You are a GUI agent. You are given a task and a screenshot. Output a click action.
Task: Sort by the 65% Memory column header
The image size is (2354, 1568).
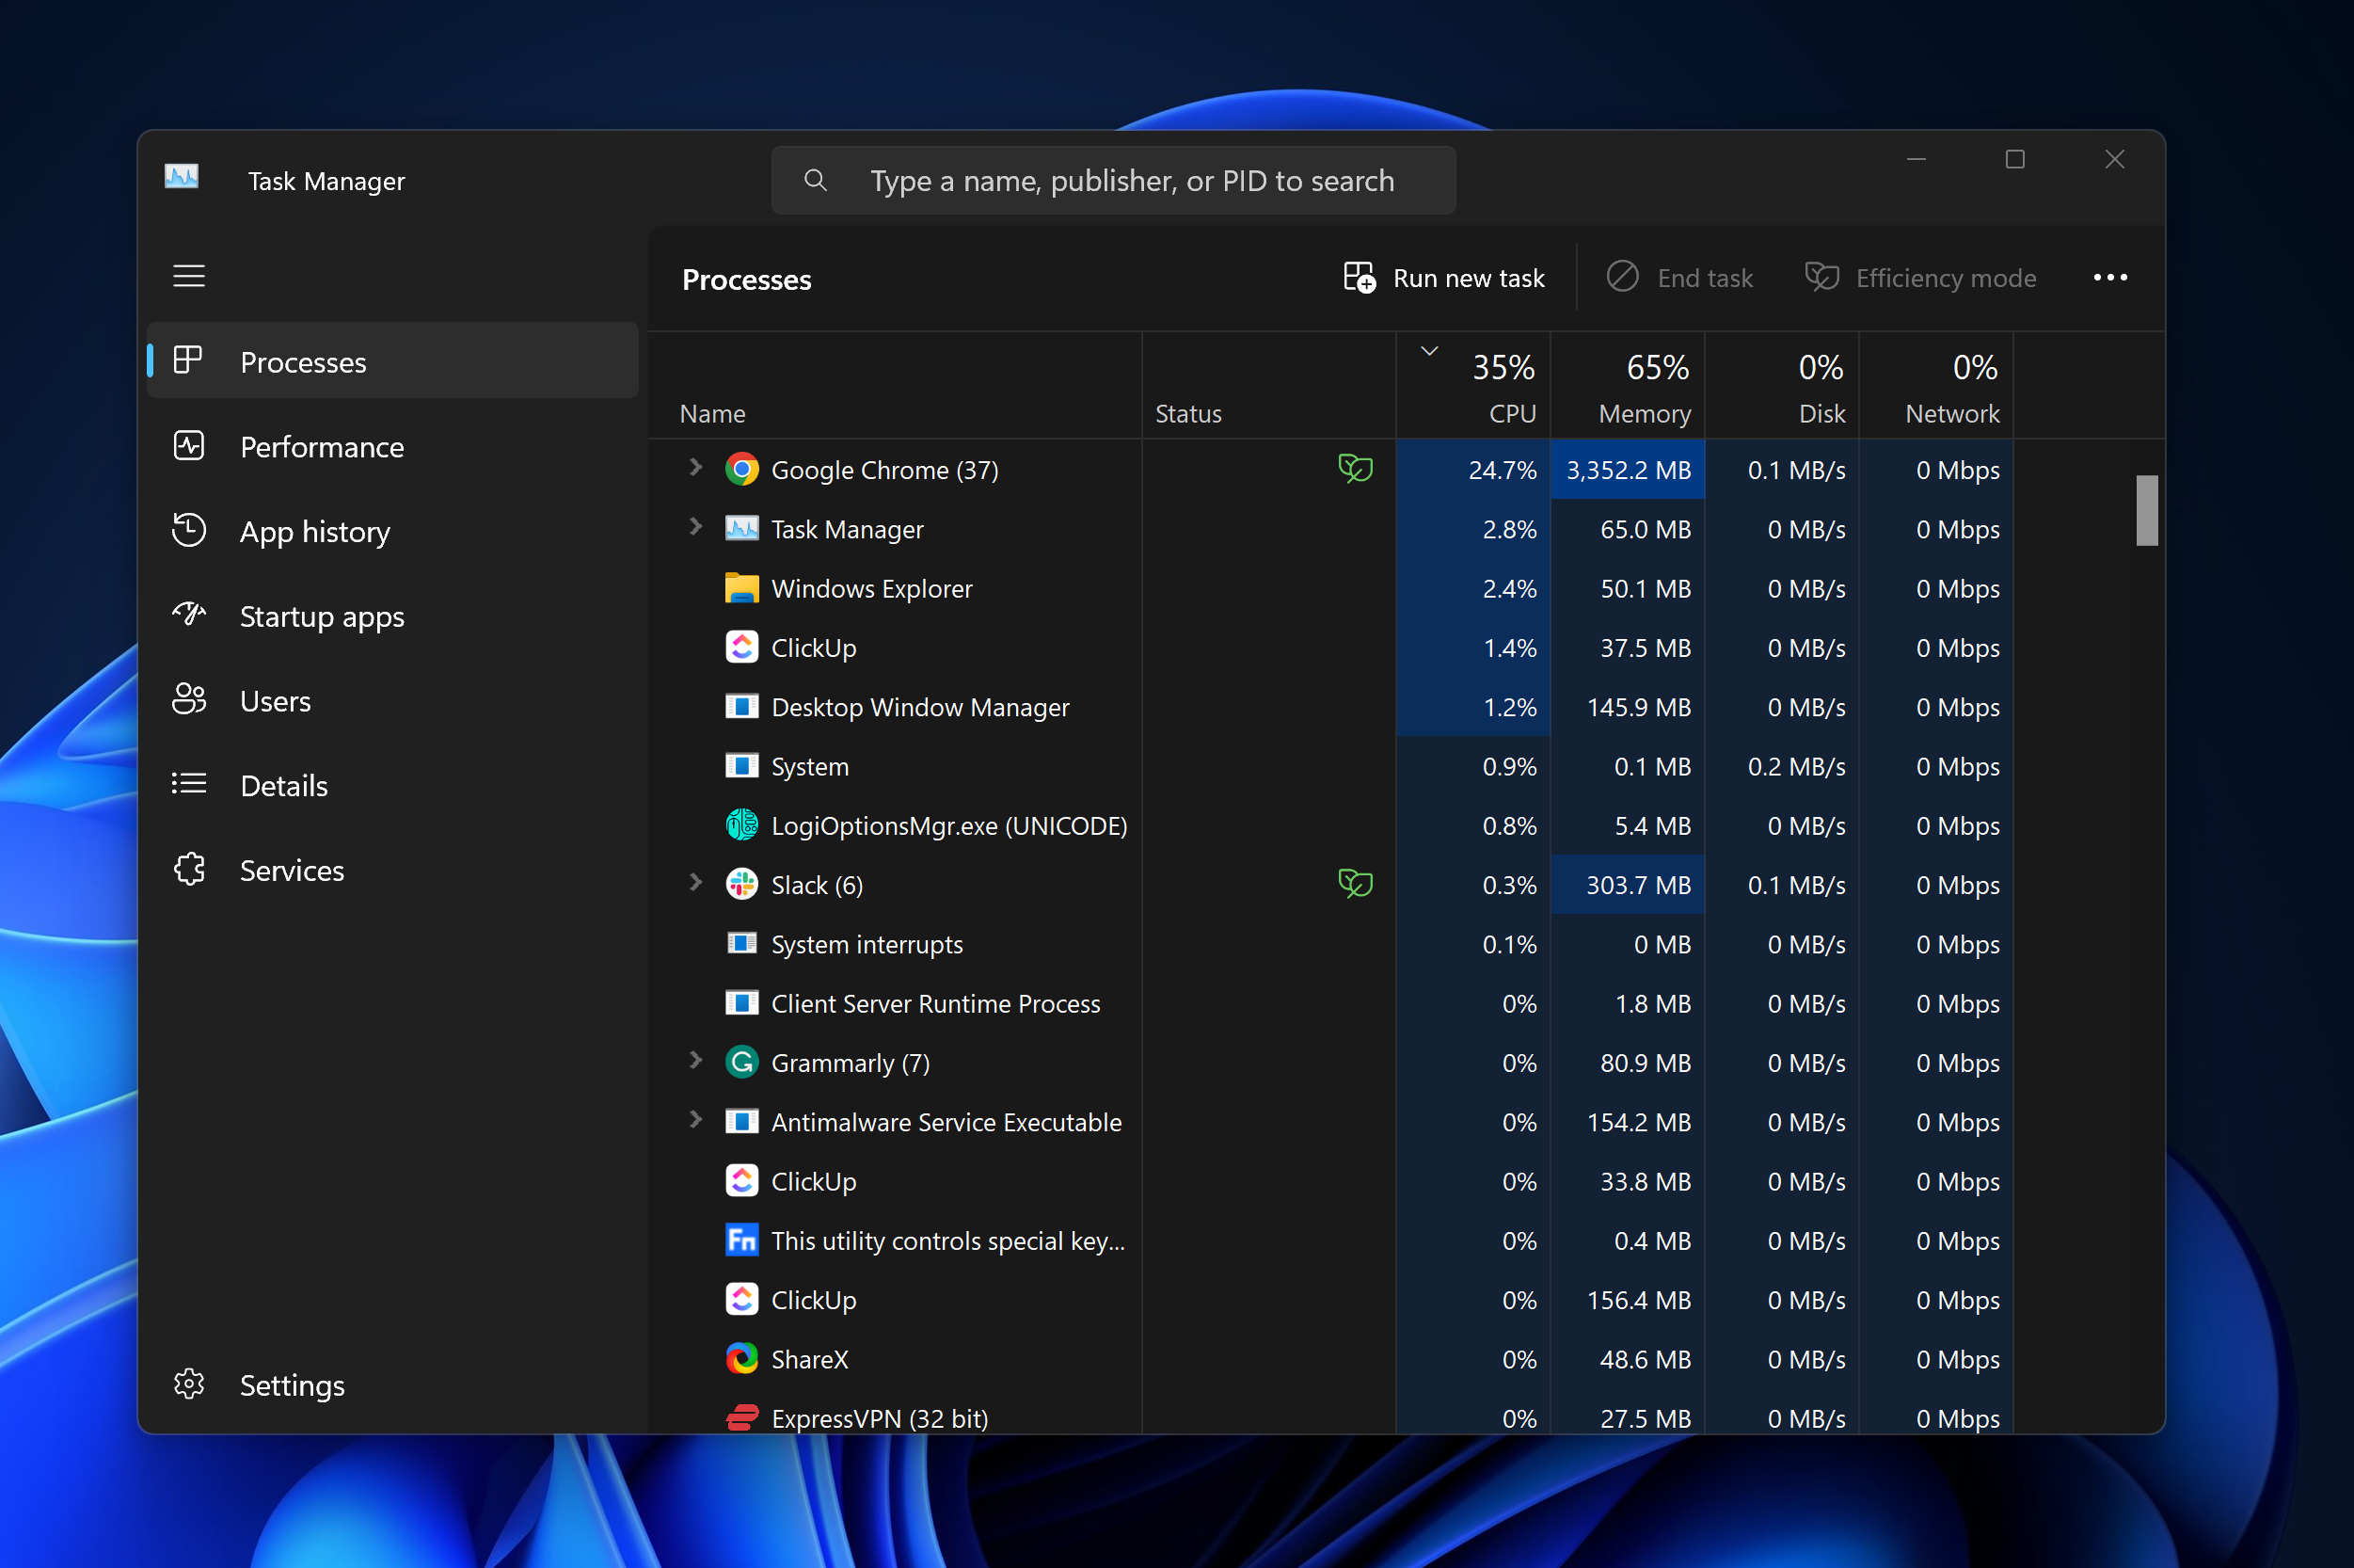1629,386
